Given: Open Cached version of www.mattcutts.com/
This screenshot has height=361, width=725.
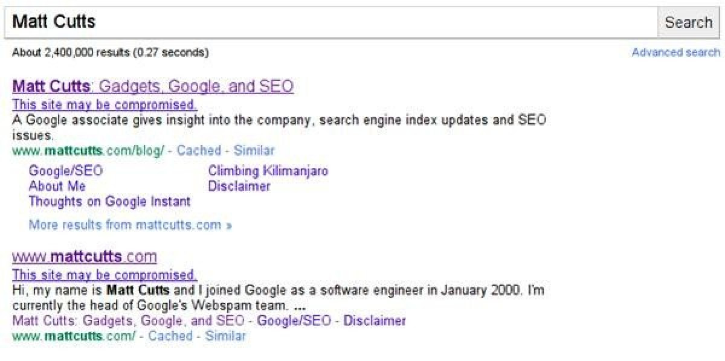Looking at the screenshot, I should point(170,336).
